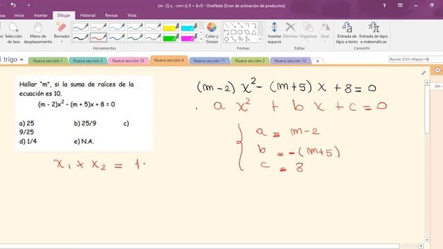Click the Undo arrow in title bar
This screenshot has height=249, width=443.
click(x=13, y=5)
